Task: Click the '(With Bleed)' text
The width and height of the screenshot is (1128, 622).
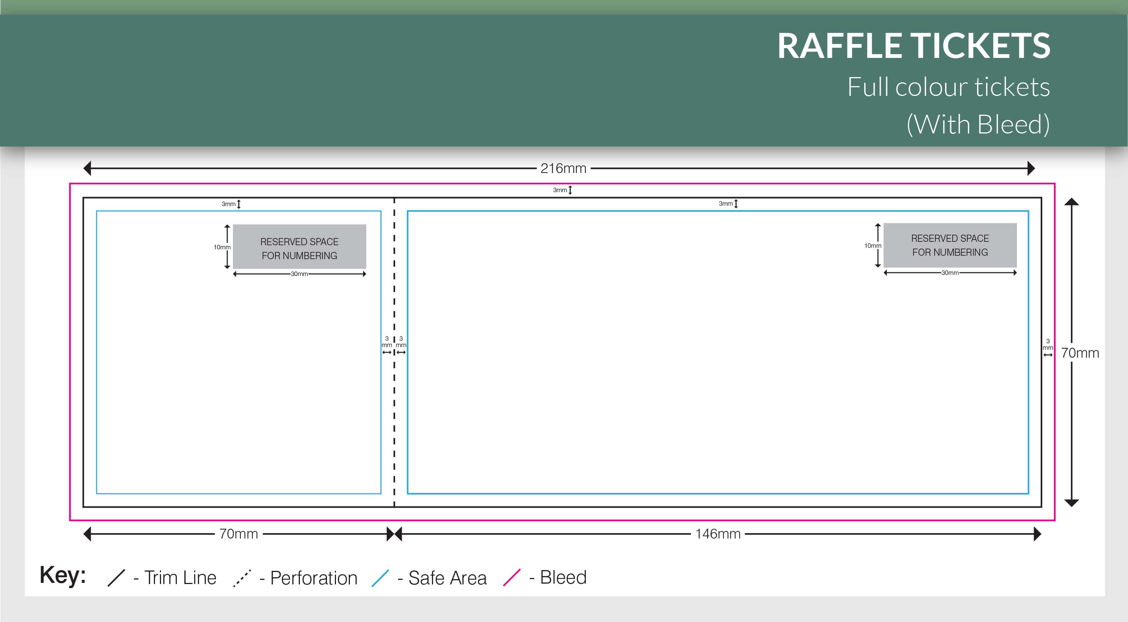Action: click(x=978, y=124)
